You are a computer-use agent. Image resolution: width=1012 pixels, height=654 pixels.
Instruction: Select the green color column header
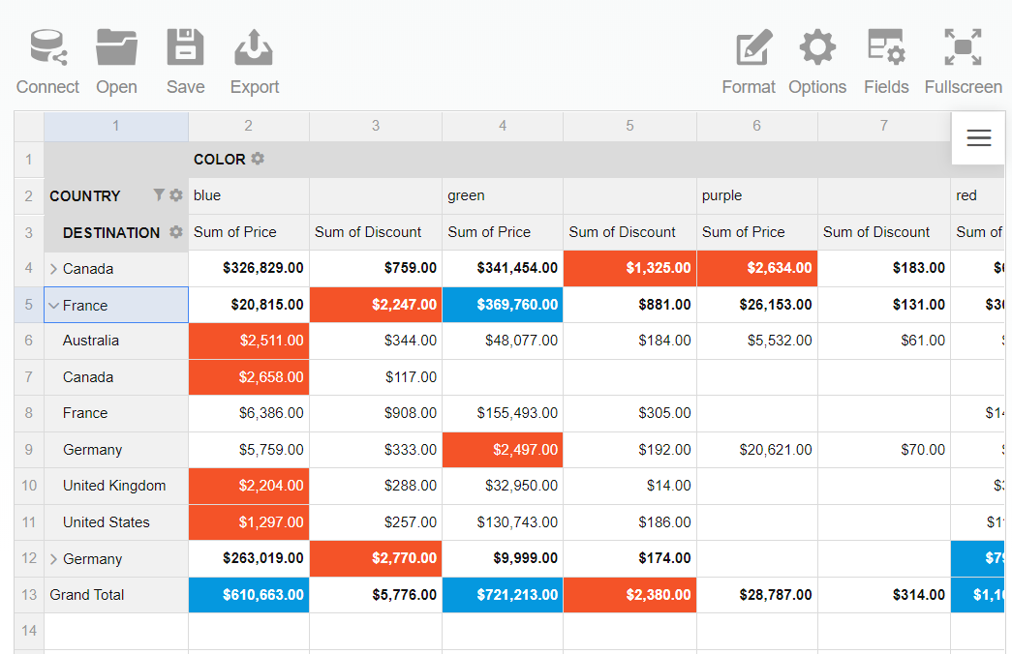tap(466, 195)
